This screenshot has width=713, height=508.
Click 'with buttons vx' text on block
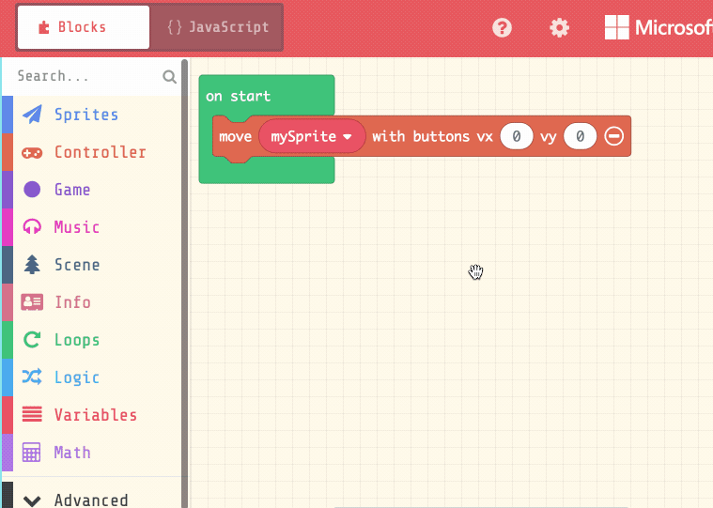click(432, 136)
